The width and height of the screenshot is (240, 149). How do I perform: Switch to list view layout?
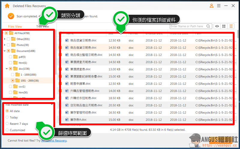click(231, 26)
